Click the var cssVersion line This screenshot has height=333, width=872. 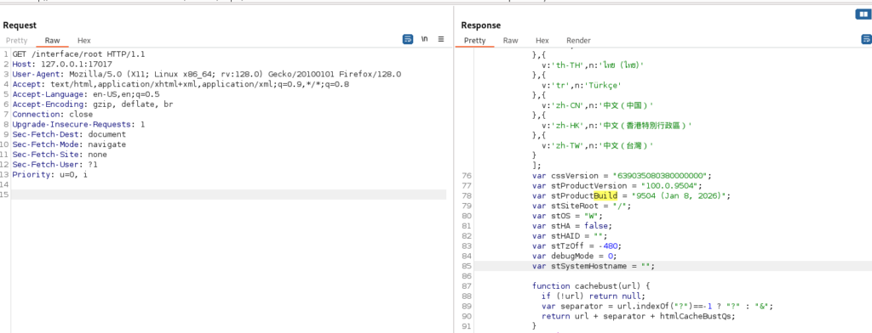click(x=622, y=175)
